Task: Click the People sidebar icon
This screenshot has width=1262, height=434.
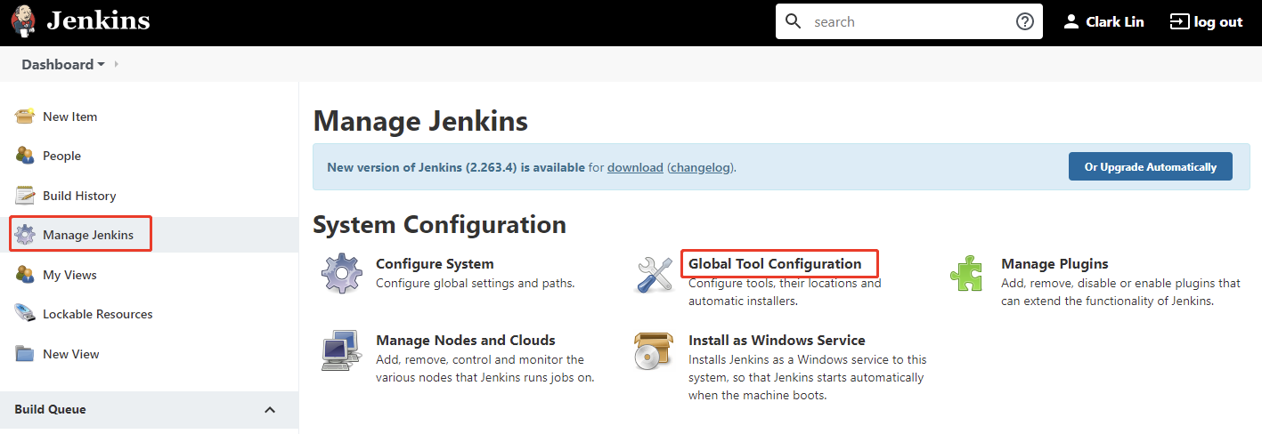Action: 25,156
